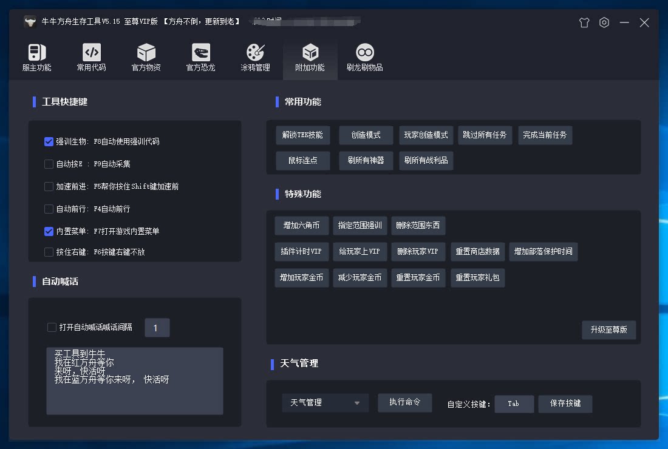This screenshot has height=449, width=668.
Task: Click the 官方恐龙 dinosaur icon
Action: click(200, 57)
